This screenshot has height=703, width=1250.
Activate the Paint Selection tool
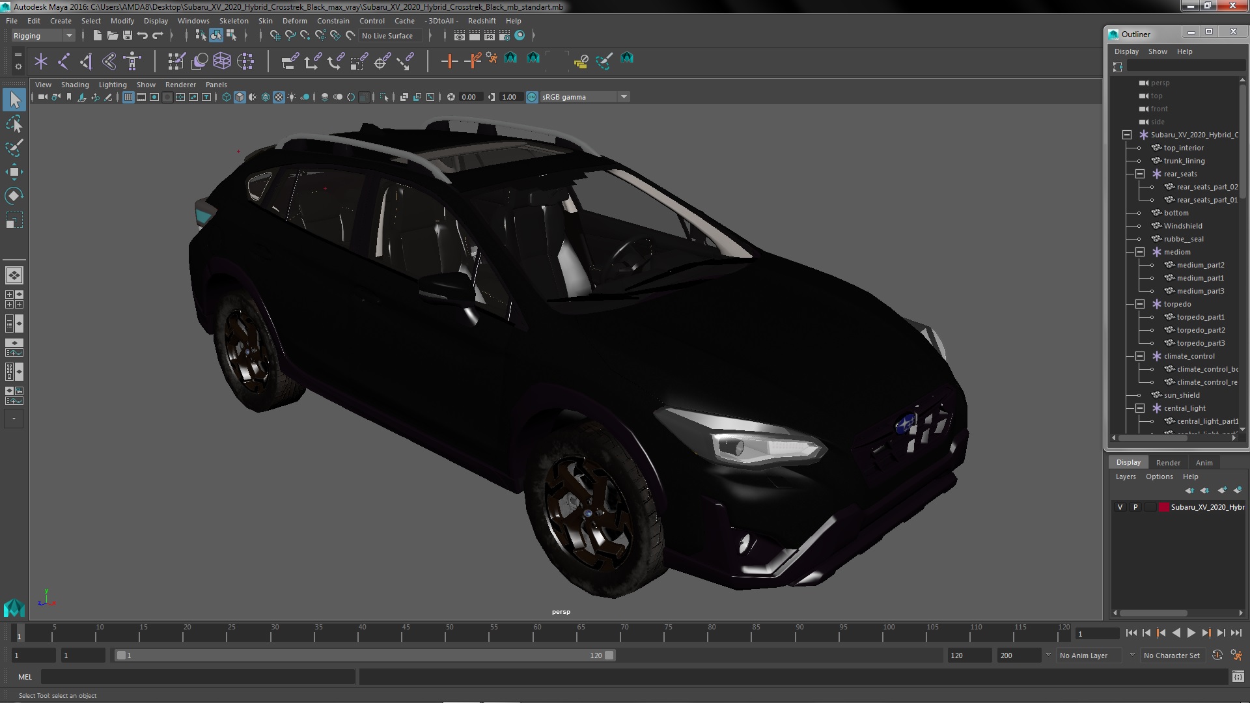click(x=14, y=148)
